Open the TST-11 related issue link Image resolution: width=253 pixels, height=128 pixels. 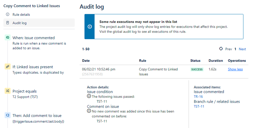pyautogui.click(x=199, y=106)
